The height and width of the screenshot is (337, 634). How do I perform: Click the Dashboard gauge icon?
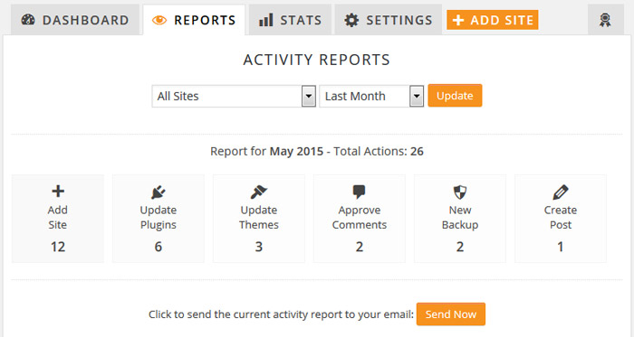(x=28, y=20)
